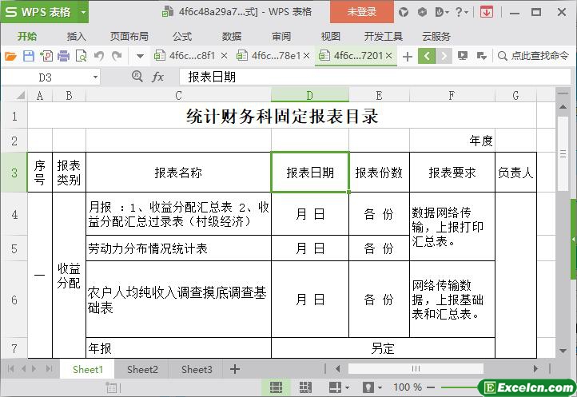Viewport: 577px width, 397px height.
Task: Switch to the 4f6c...78e1 document tab
Action: (x=272, y=56)
